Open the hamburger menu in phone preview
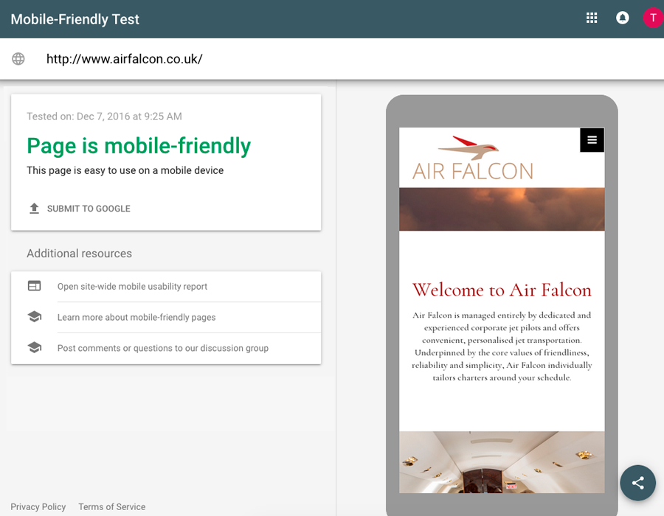The image size is (664, 516). click(592, 139)
